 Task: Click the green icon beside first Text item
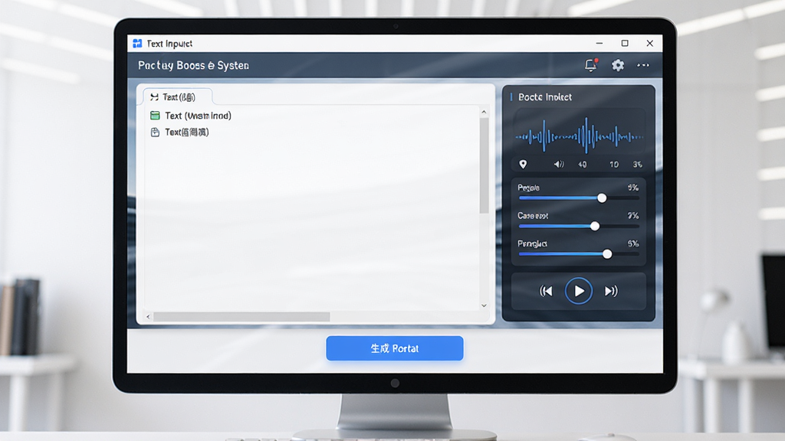pyautogui.click(x=155, y=116)
